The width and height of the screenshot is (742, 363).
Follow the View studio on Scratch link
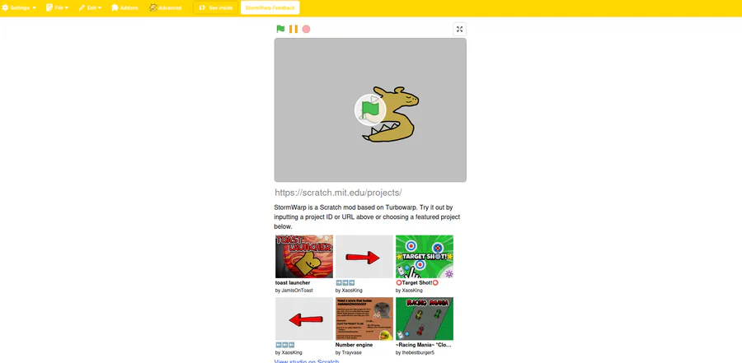click(x=307, y=361)
